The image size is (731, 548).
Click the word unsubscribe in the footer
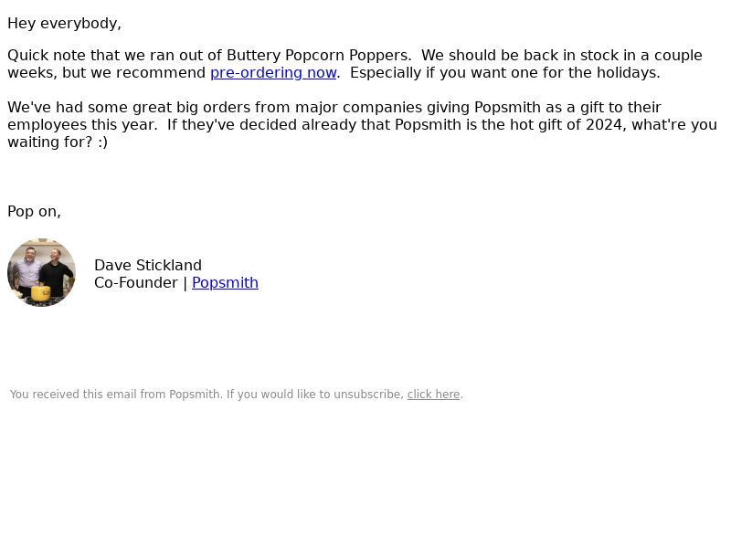(368, 395)
